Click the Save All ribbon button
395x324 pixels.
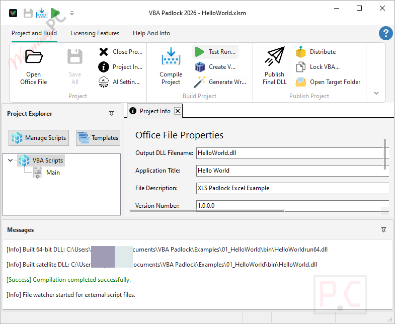pyautogui.click(x=75, y=67)
